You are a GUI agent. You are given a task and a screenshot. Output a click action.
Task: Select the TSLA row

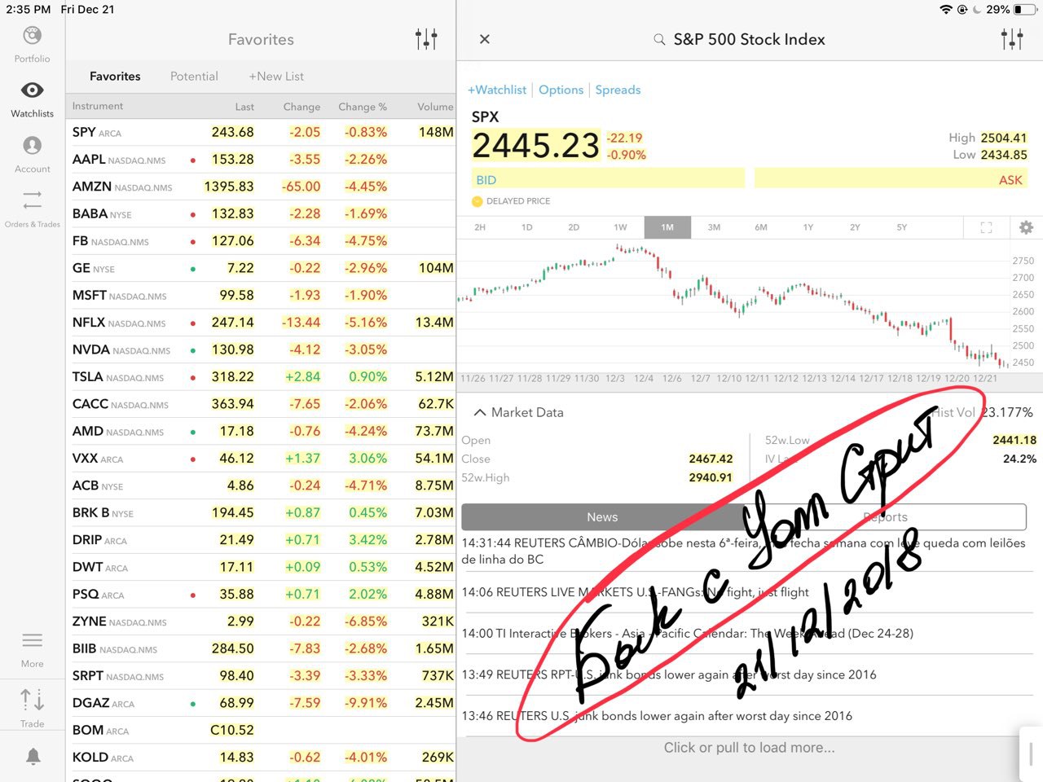coord(261,377)
